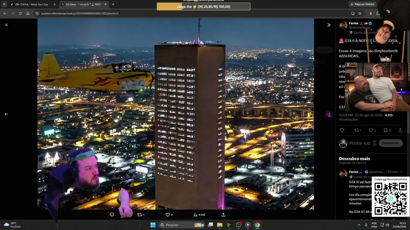Repost using the icon below the photo
410x230 pixels.
pyautogui.click(x=141, y=215)
